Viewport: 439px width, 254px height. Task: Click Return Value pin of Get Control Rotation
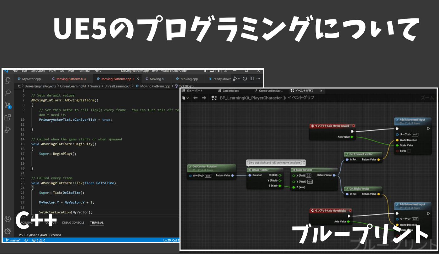tap(232, 176)
